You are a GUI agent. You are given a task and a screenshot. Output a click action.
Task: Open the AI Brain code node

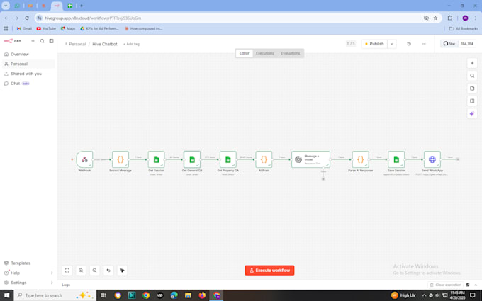pyautogui.click(x=264, y=159)
